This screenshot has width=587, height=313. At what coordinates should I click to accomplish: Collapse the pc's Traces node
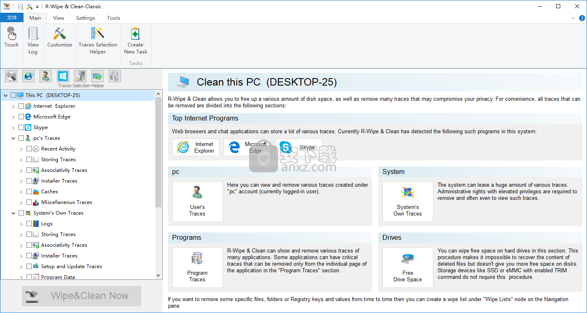tap(14, 138)
